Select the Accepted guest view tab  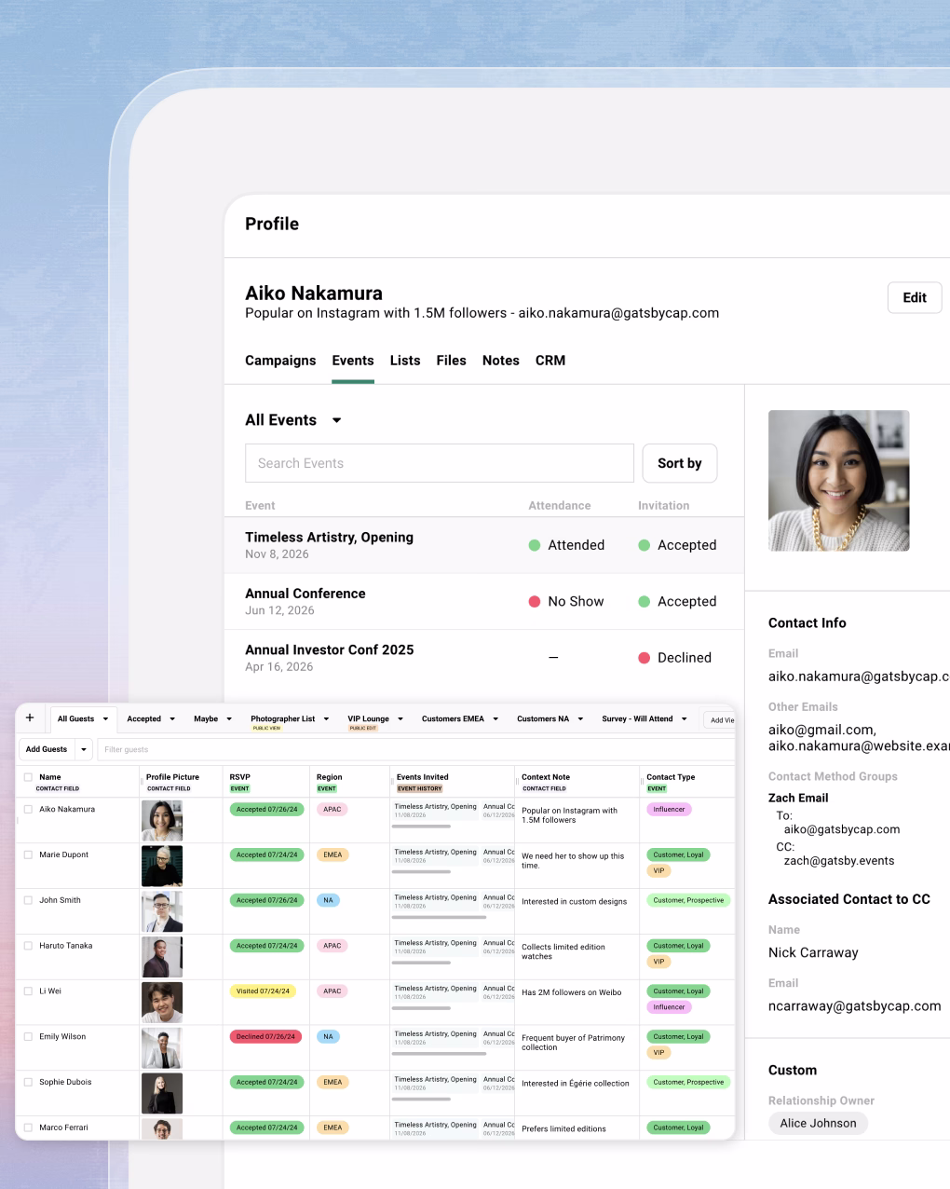coord(145,718)
